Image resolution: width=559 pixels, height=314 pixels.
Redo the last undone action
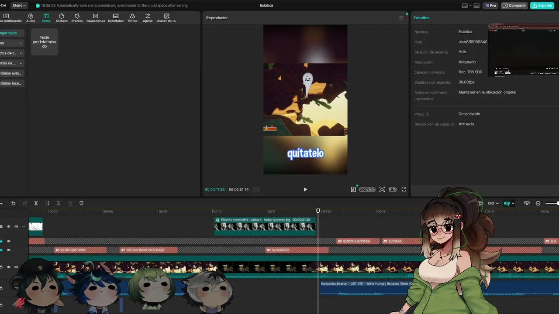tap(24, 203)
